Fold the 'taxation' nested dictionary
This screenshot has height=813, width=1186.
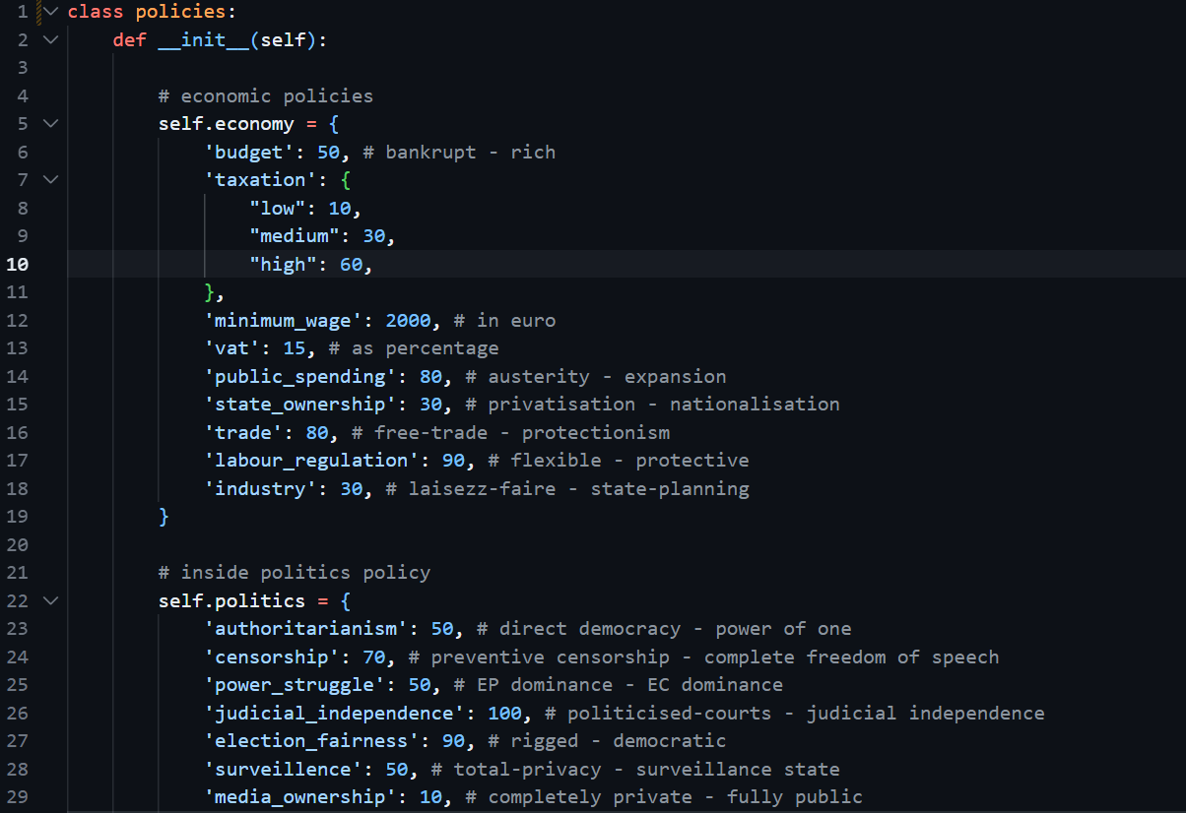[x=51, y=180]
